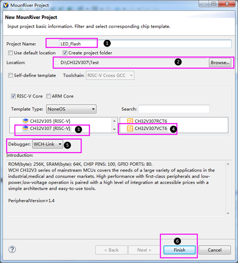Click the Browse... button

220,63
